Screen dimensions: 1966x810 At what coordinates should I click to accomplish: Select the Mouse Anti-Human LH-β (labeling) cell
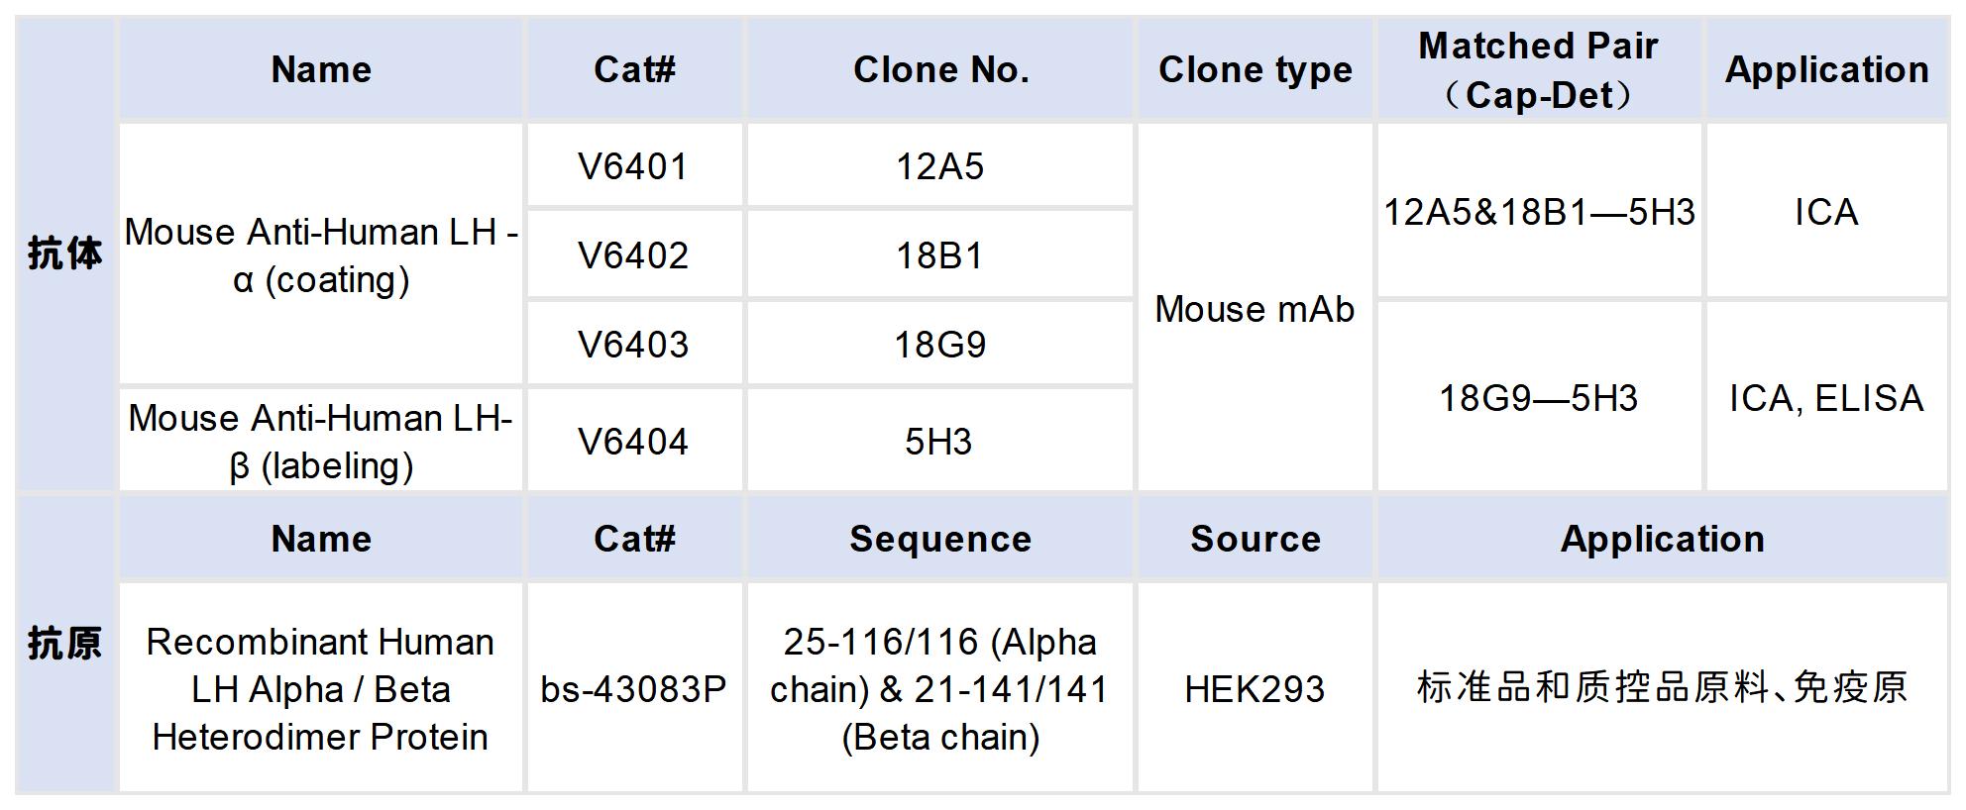pos(320,442)
